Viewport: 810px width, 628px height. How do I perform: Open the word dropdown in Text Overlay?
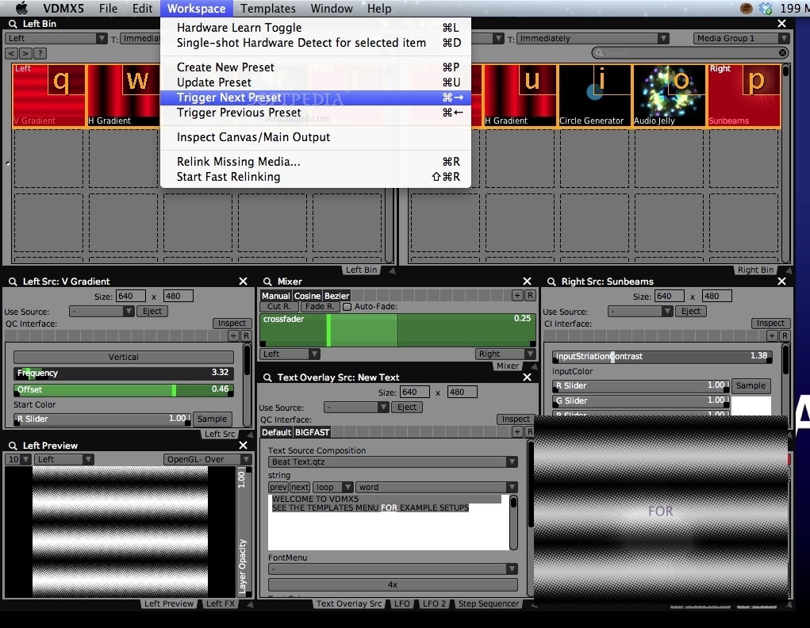[436, 487]
